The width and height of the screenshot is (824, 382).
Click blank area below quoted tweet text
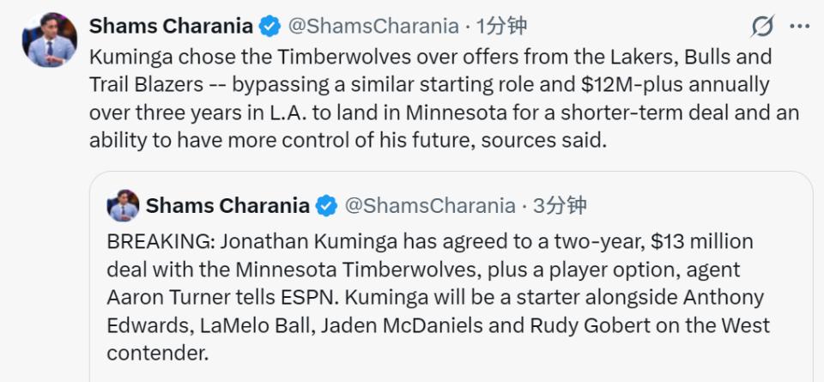pos(451,373)
